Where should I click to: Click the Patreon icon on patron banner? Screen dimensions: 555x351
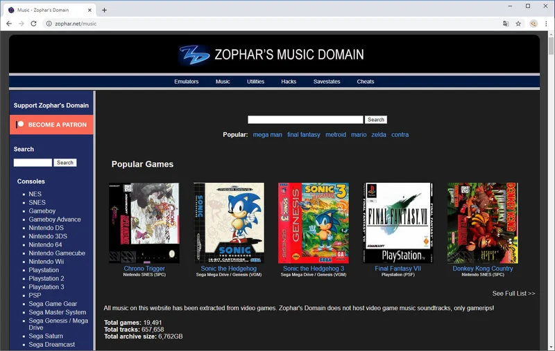tap(20, 125)
